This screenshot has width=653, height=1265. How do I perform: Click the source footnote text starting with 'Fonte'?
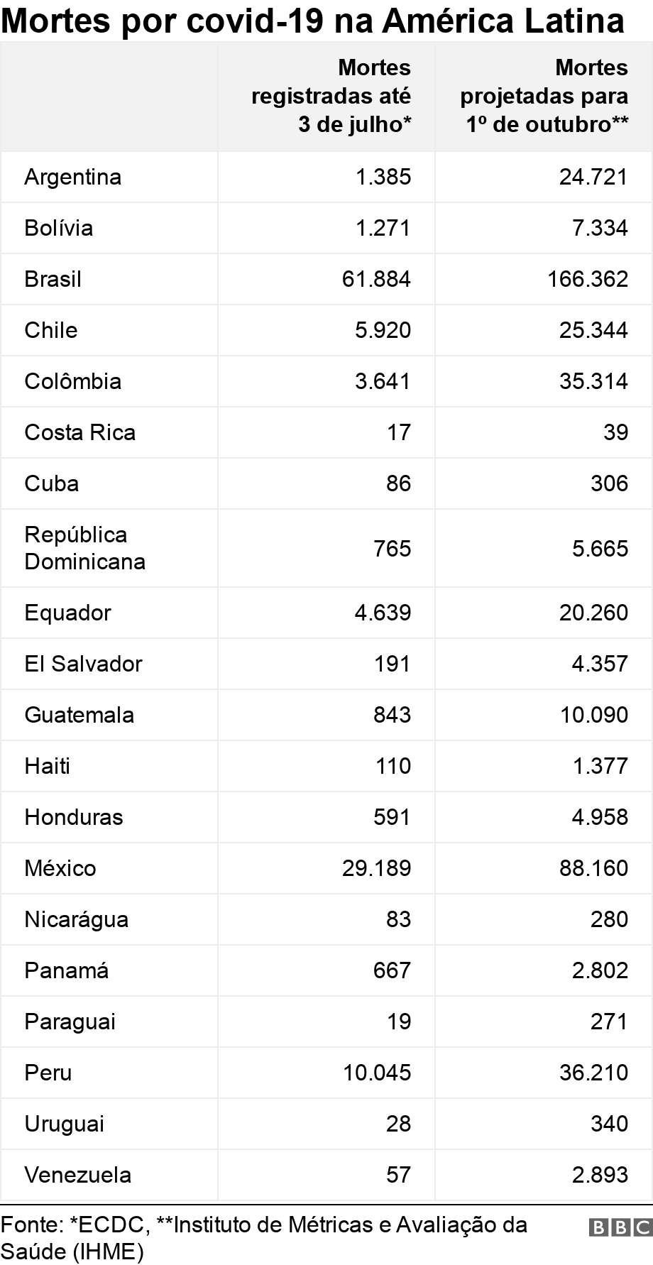coord(263,1237)
